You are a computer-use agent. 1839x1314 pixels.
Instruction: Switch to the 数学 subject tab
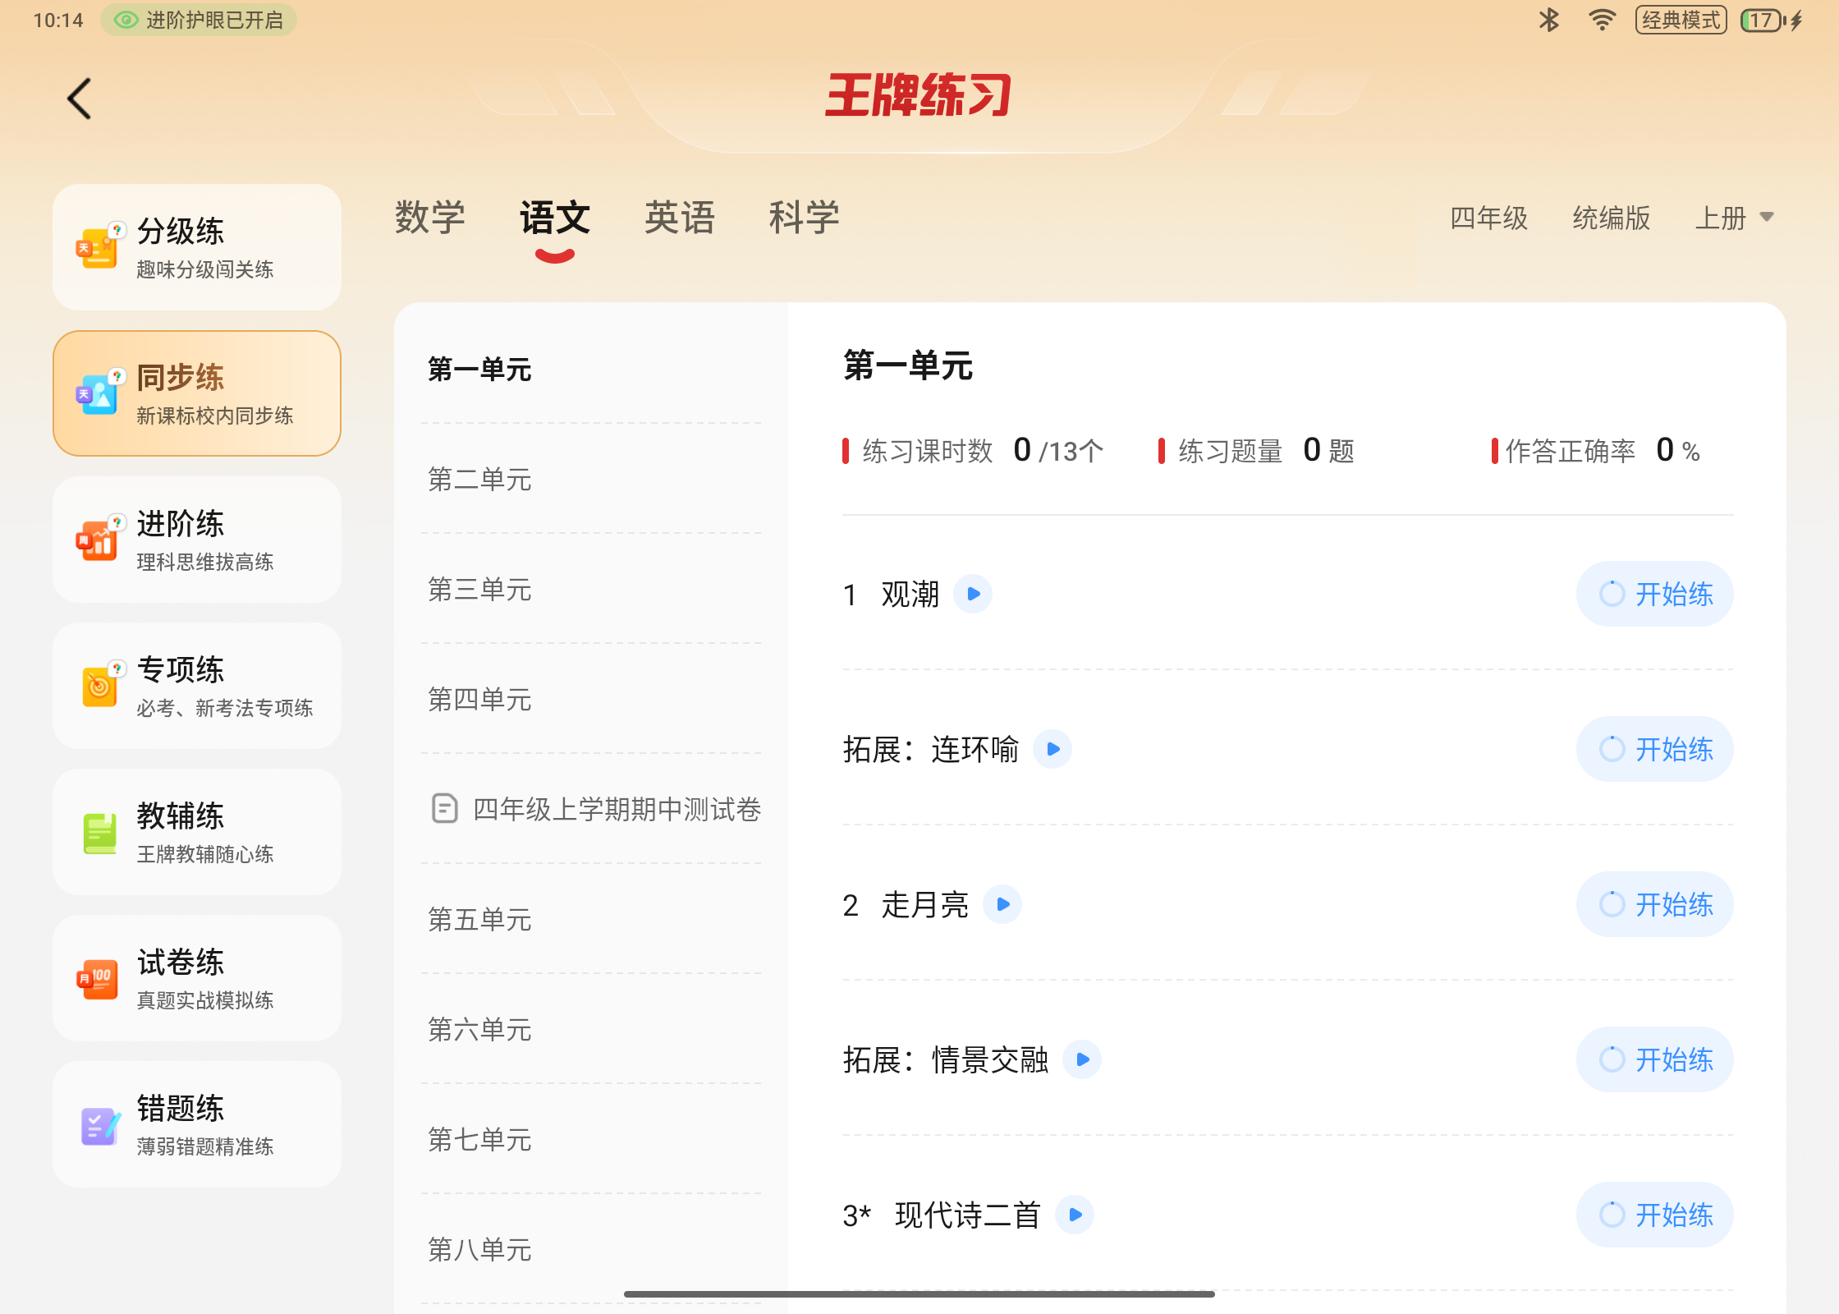point(429,218)
